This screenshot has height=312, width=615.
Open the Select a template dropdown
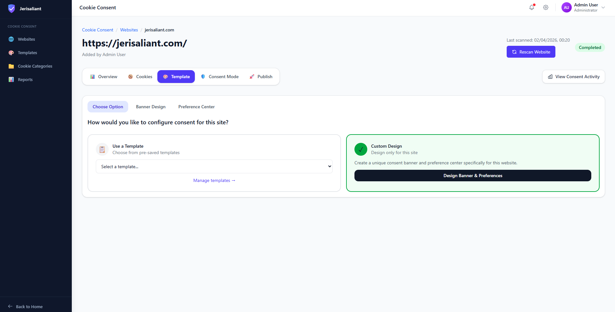click(x=214, y=167)
